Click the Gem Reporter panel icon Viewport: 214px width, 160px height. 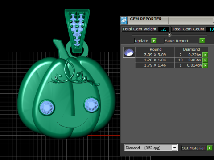124,20
